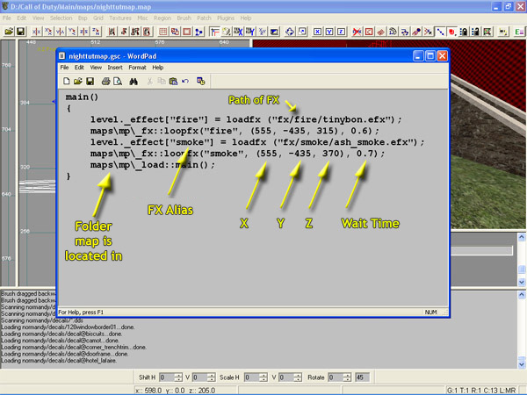Viewport: 527px width, 395px height.
Task: Rotate selection around the Z axis
Action: (96, 32)
